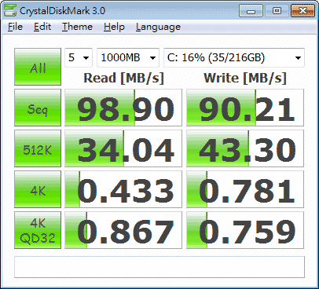Image resolution: width=319 pixels, height=289 pixels.
Task: Open the Edit menu
Action: point(42,27)
